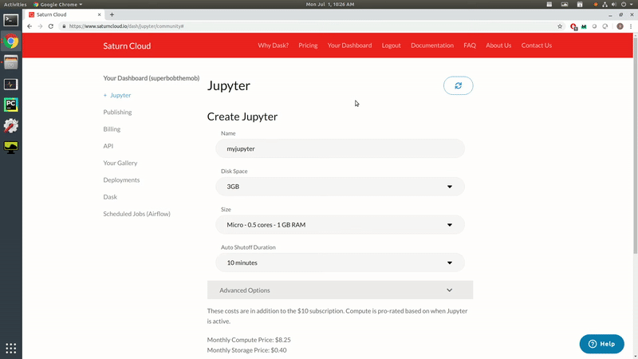Open Why Dask? page

click(273, 45)
